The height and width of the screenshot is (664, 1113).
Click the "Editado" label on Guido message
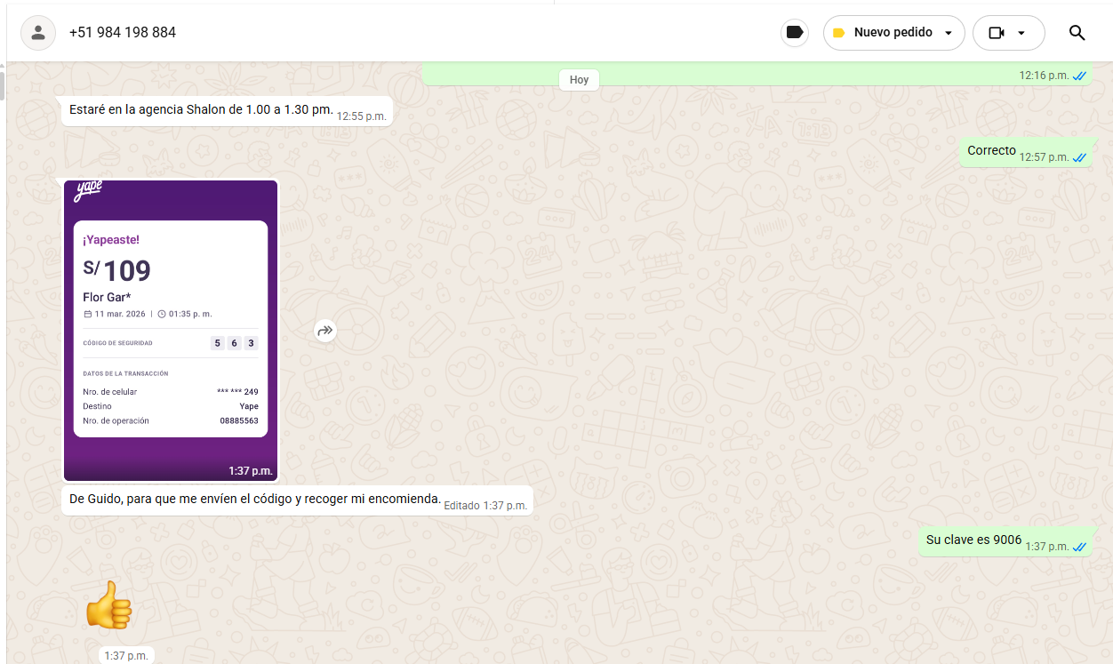coord(461,505)
